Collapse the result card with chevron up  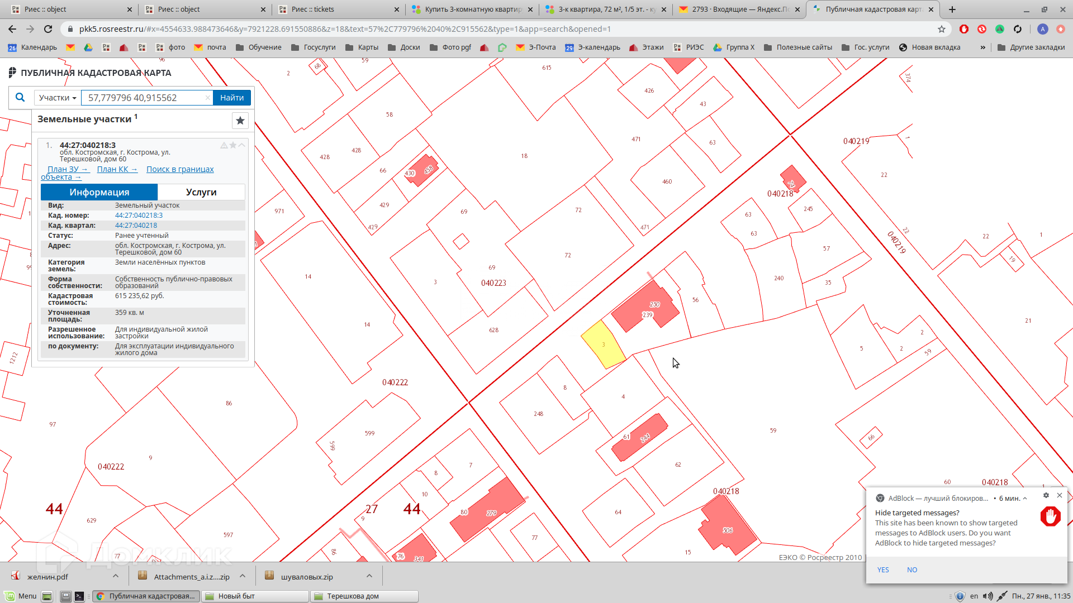(x=242, y=145)
